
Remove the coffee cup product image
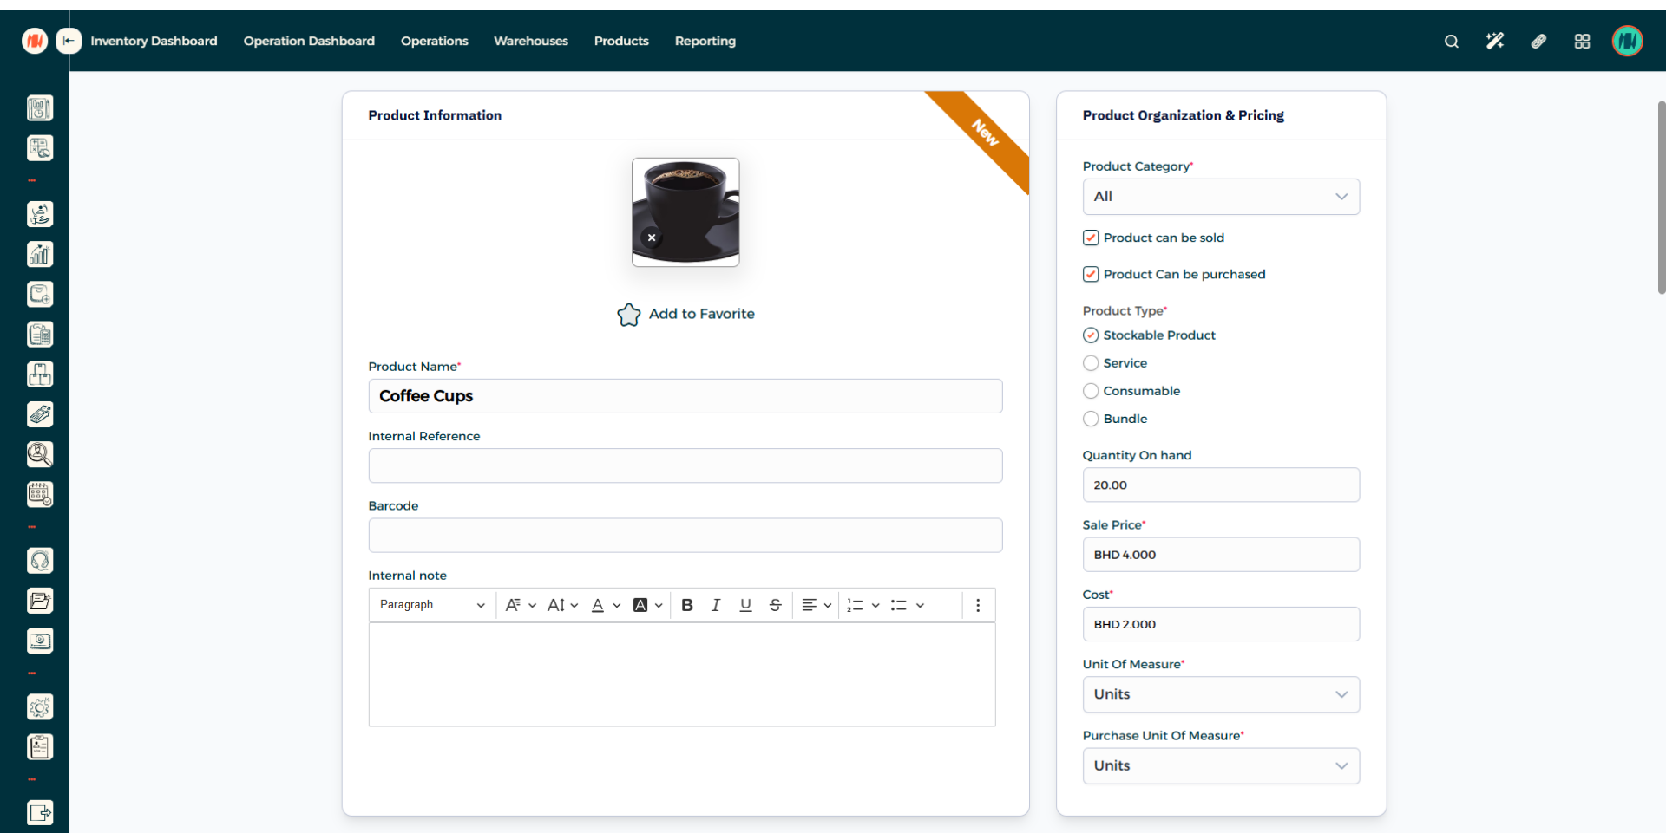pos(652,238)
